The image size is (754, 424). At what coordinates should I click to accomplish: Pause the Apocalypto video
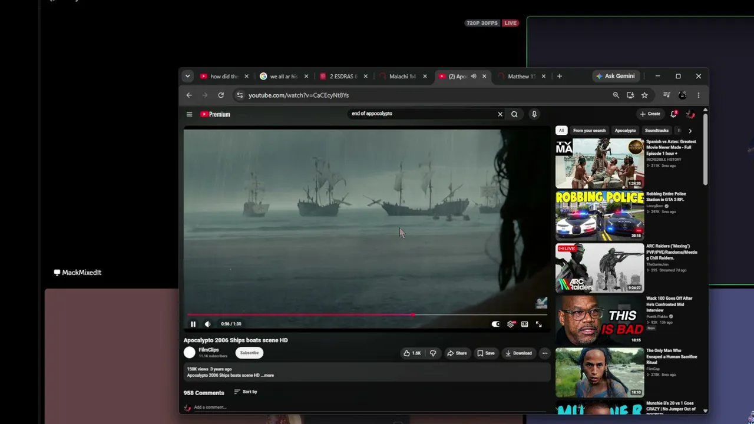tap(193, 324)
